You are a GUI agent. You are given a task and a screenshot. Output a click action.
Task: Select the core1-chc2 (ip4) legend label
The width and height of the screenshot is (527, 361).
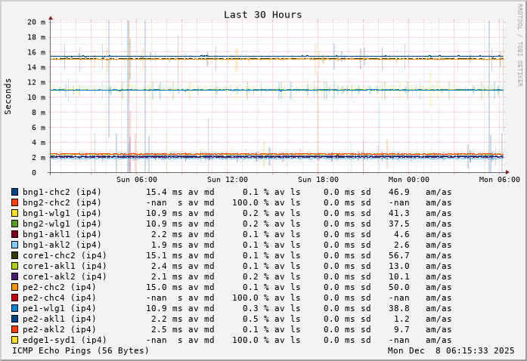pyautogui.click(x=64, y=255)
